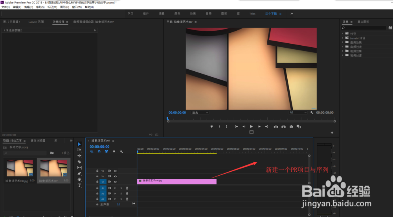The width and height of the screenshot is (393, 217).
Task: Step back one frame
Action: pos(244,126)
